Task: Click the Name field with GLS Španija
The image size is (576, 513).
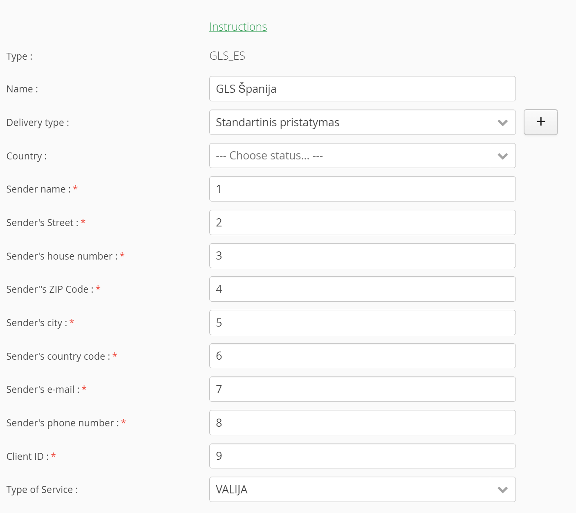Action: [363, 89]
